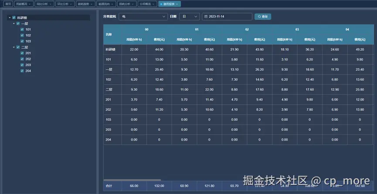Click the 13.00 cell in 101 row
The height and width of the screenshot is (194, 377).
pyautogui.click(x=159, y=60)
